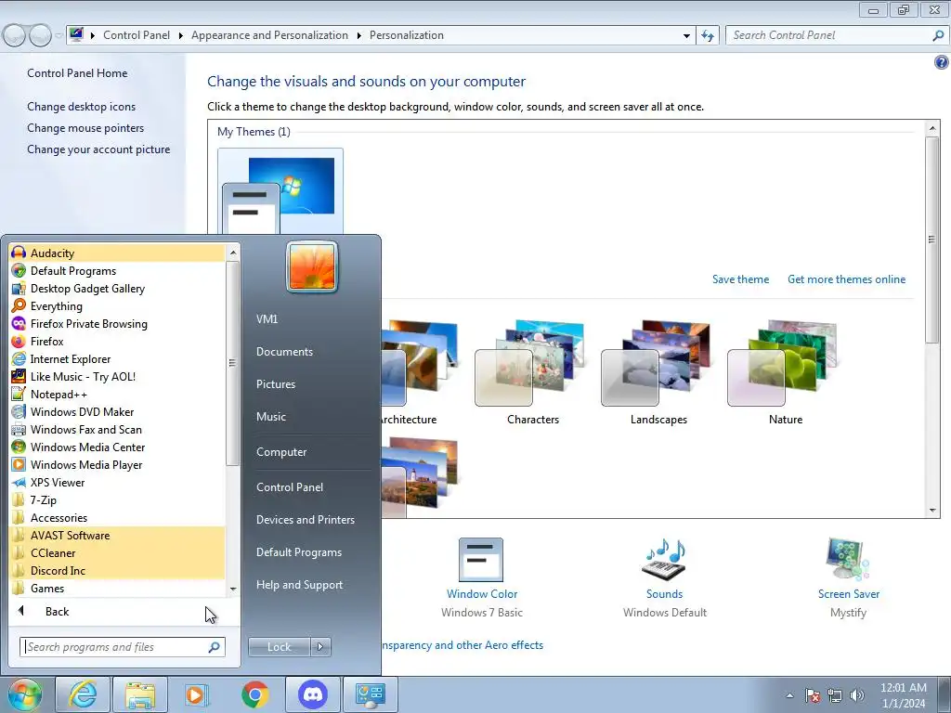Image resolution: width=951 pixels, height=713 pixels.
Task: Open the Personalization help icon
Action: coord(941,62)
